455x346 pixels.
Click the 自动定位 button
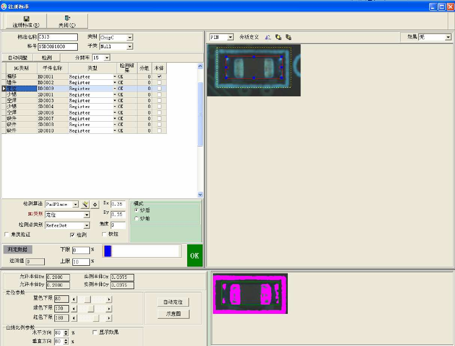click(173, 302)
